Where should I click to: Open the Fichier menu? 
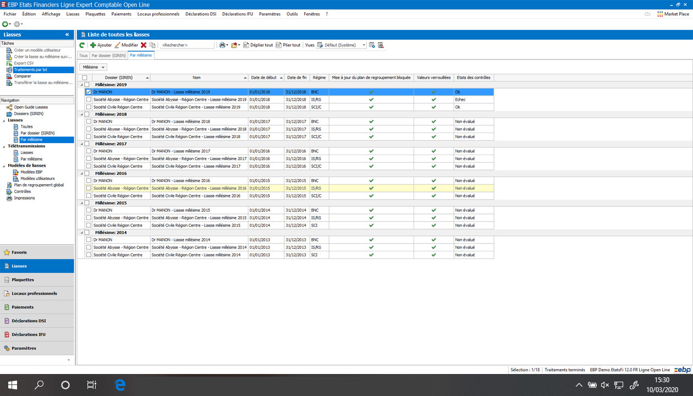click(x=10, y=14)
